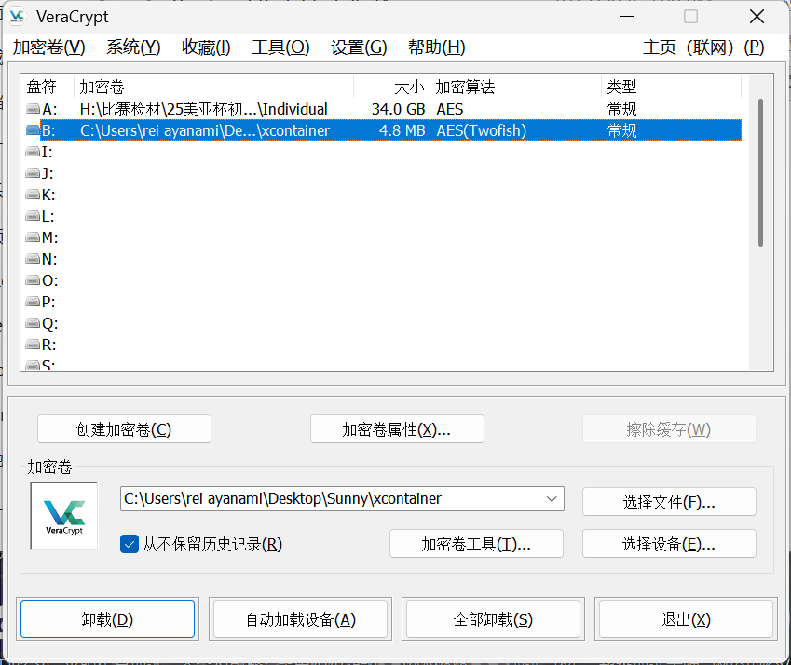Click the drive icon for B:
The height and width of the screenshot is (665, 791).
click(33, 130)
